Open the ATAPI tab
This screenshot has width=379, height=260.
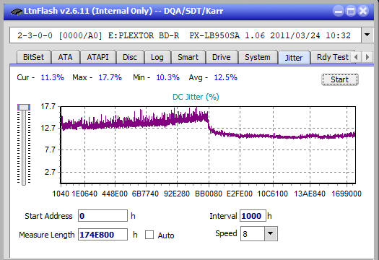click(x=97, y=57)
